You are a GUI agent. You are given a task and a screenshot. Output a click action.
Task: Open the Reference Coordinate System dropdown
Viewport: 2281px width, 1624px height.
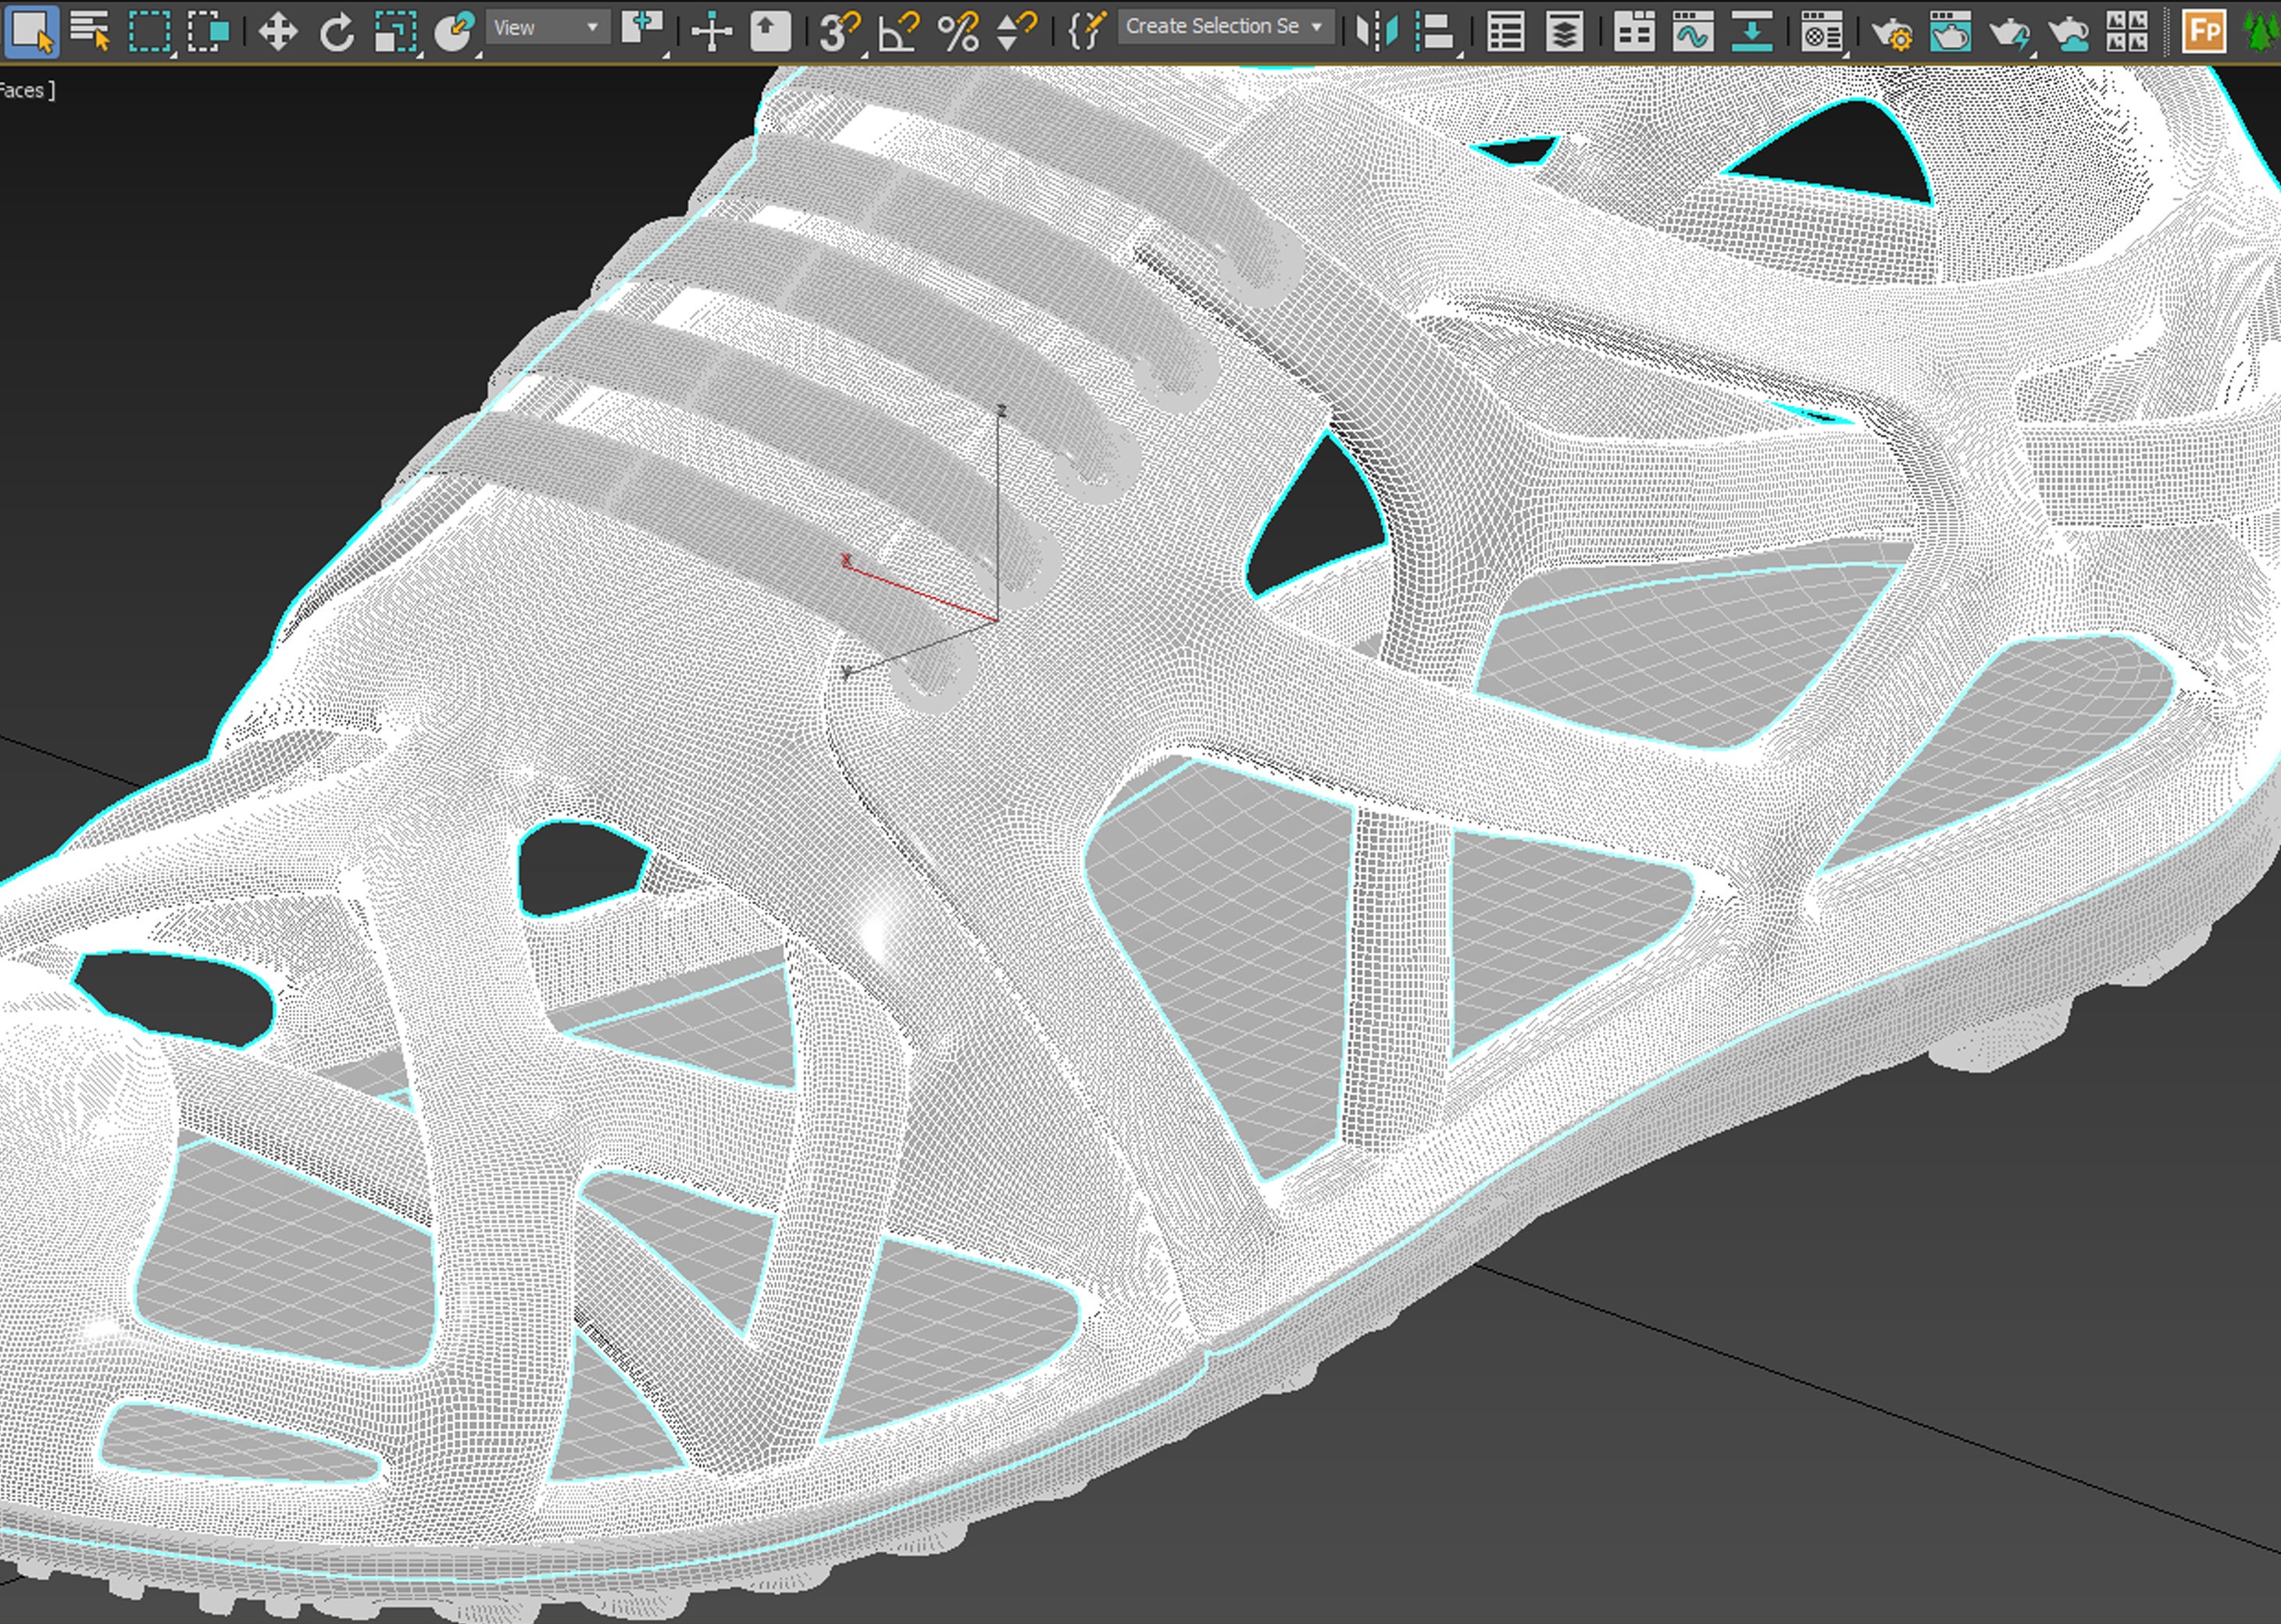click(548, 27)
